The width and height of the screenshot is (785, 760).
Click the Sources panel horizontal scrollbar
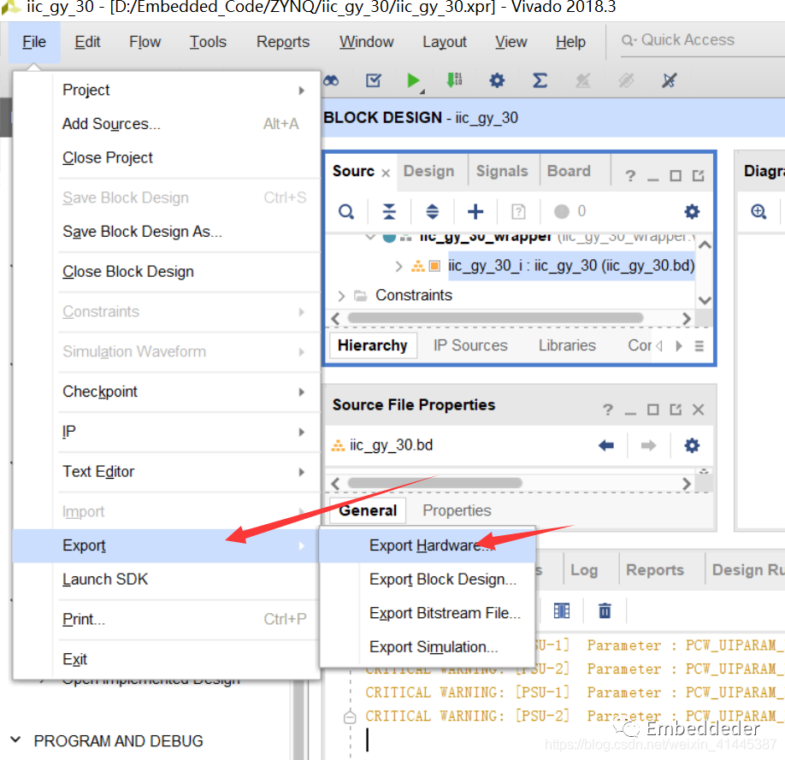494,318
